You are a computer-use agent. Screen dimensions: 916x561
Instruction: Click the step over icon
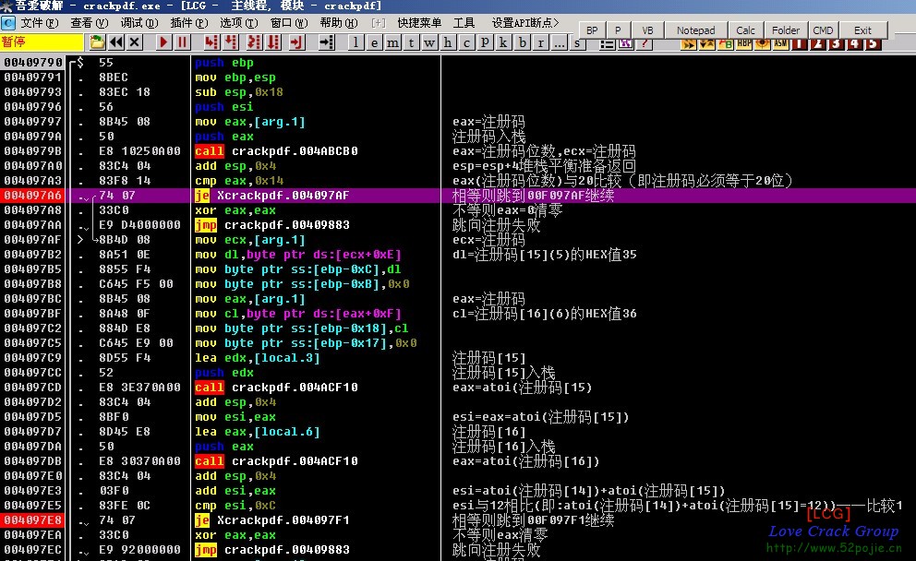[x=231, y=42]
